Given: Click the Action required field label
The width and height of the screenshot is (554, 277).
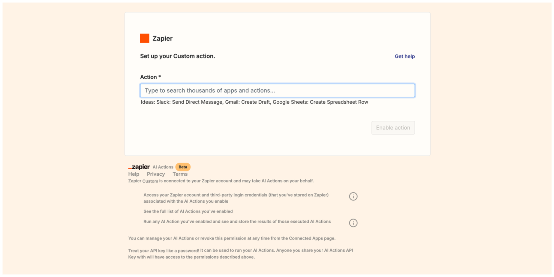Looking at the screenshot, I should tap(150, 77).
